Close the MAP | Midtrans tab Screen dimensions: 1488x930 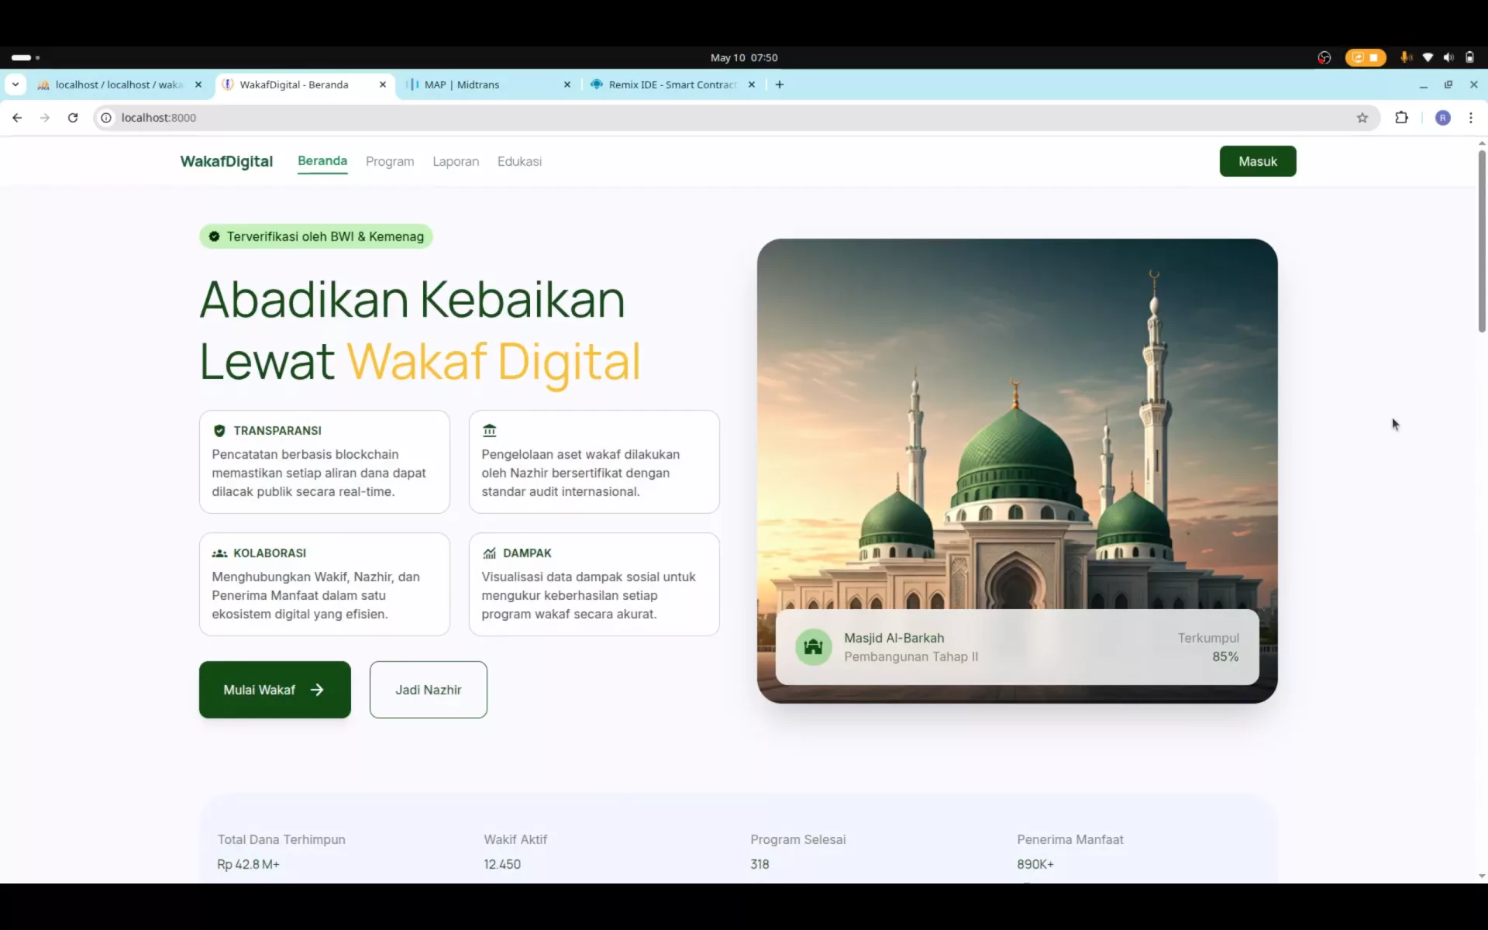[567, 84]
